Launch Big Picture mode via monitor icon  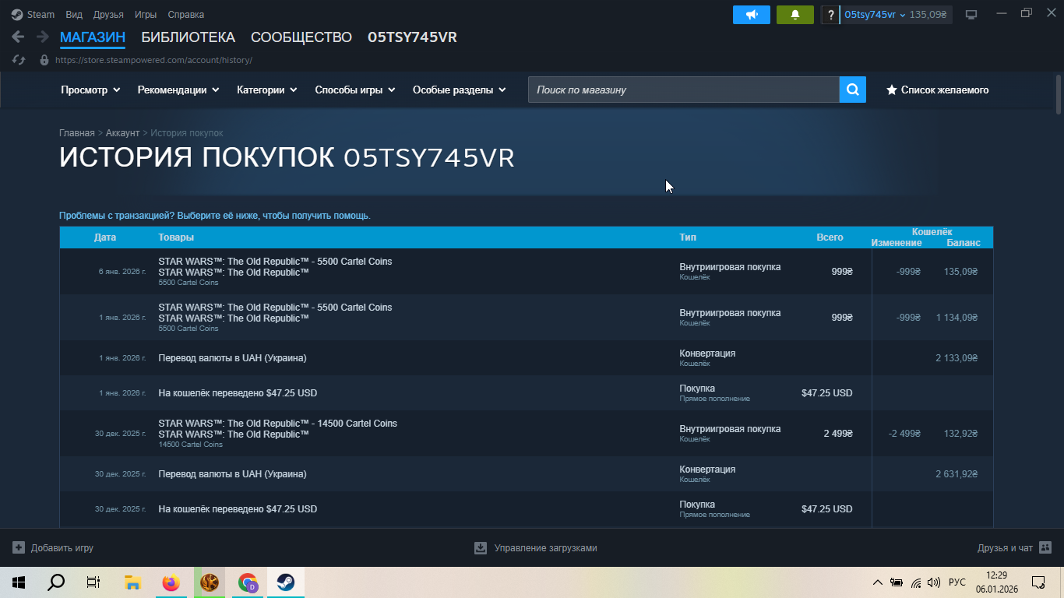(x=971, y=15)
